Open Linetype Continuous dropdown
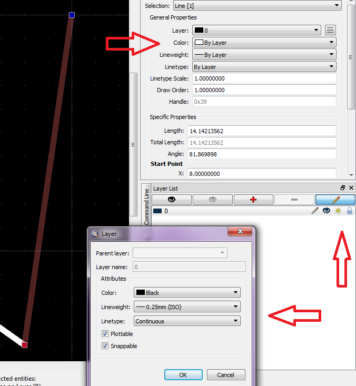Viewport: 356px width, 386px height. click(x=187, y=321)
